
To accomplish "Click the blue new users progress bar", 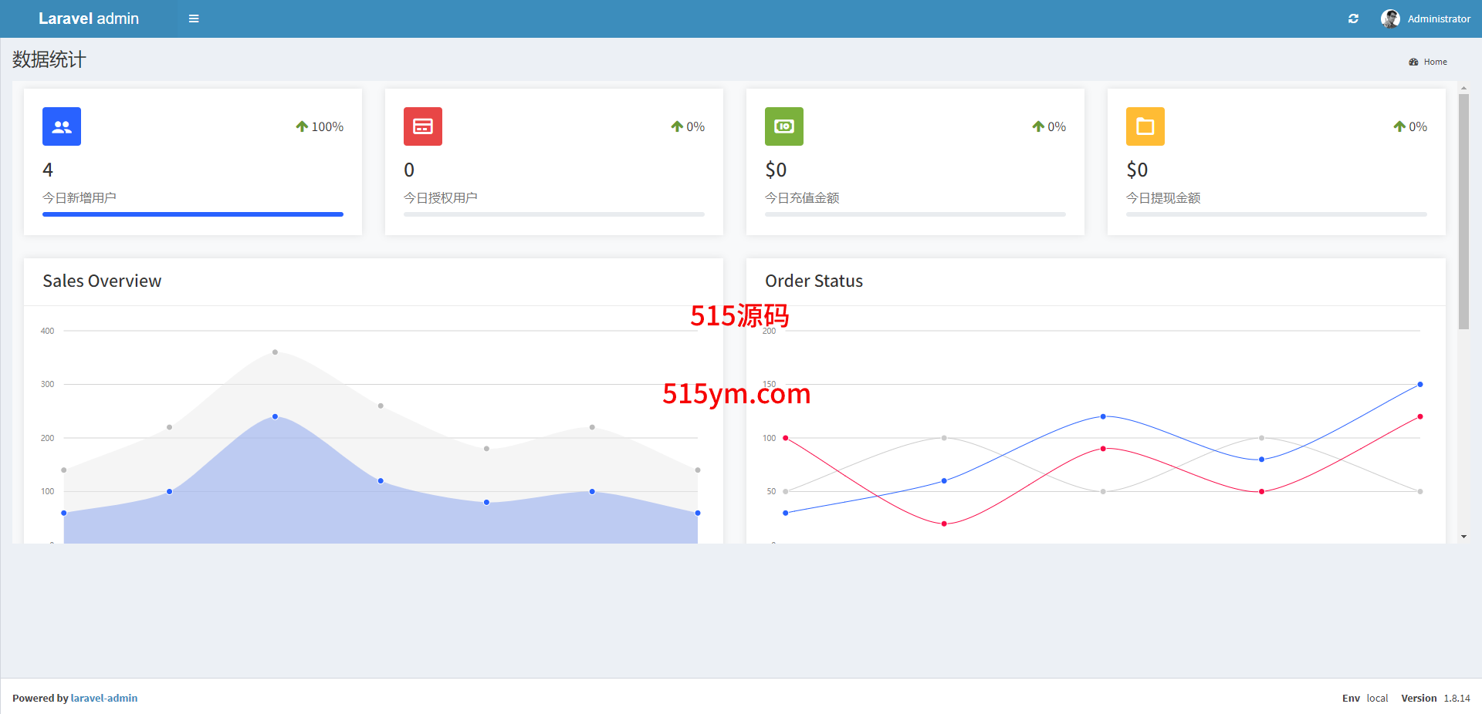I will [x=193, y=214].
